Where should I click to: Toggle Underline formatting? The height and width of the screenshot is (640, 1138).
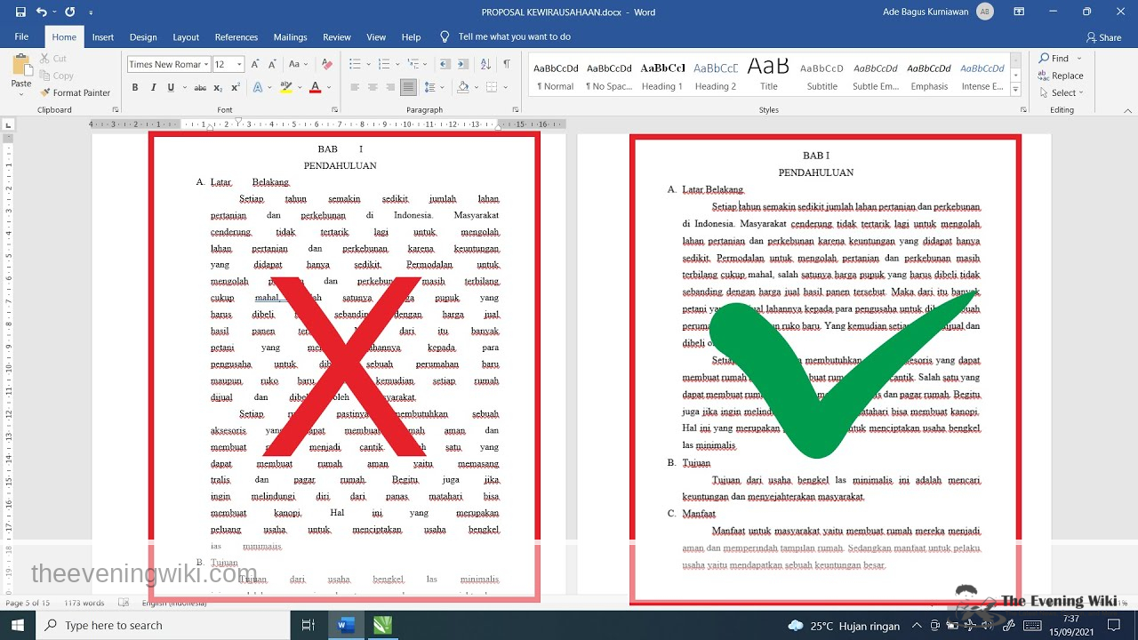[x=170, y=87]
